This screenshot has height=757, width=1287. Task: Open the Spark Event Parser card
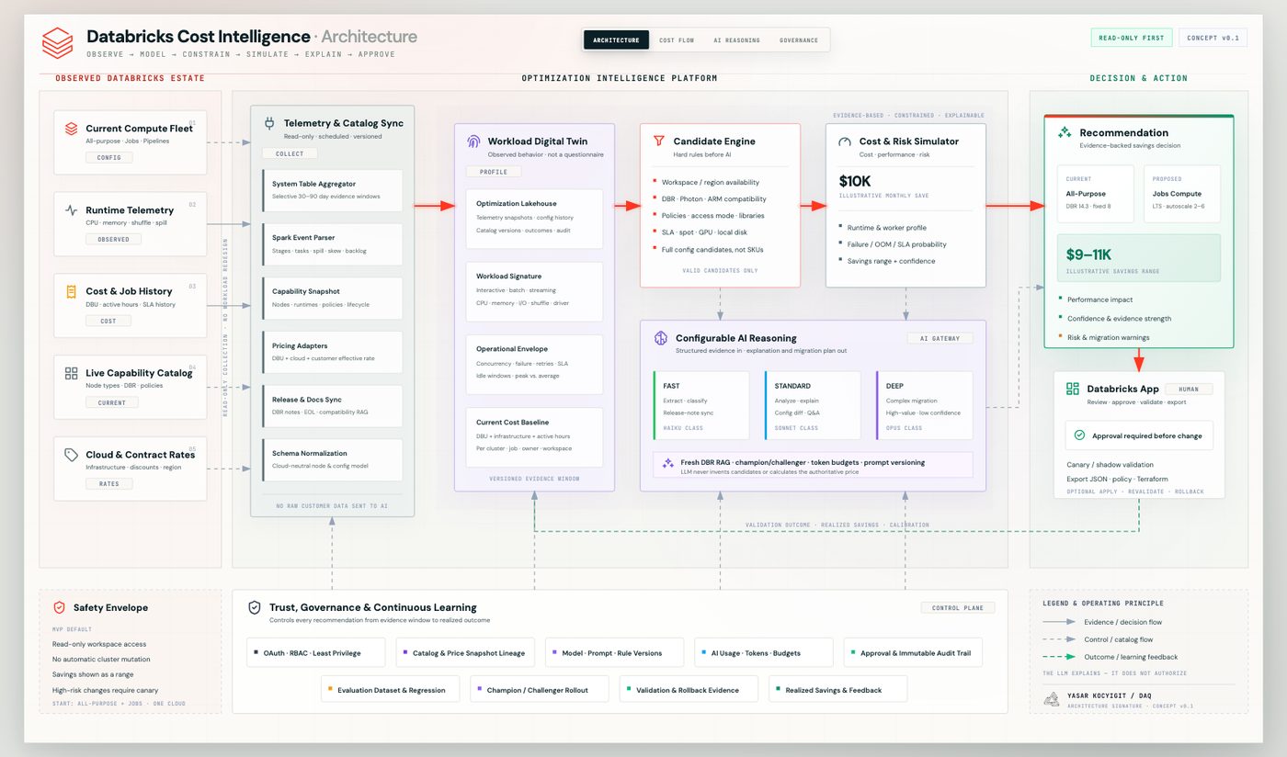[x=332, y=244]
